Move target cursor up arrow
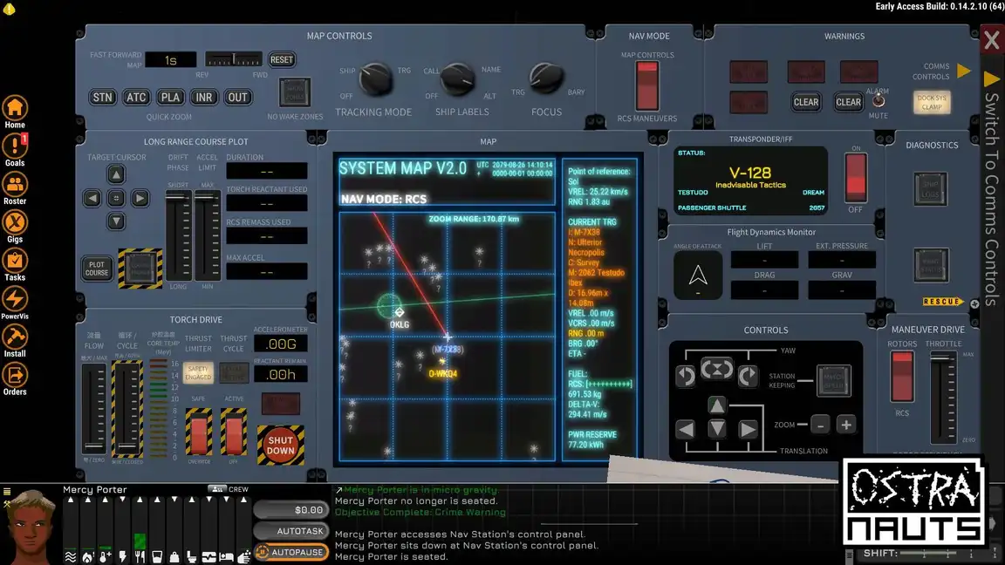Image resolution: width=1005 pixels, height=565 pixels. 116,174
